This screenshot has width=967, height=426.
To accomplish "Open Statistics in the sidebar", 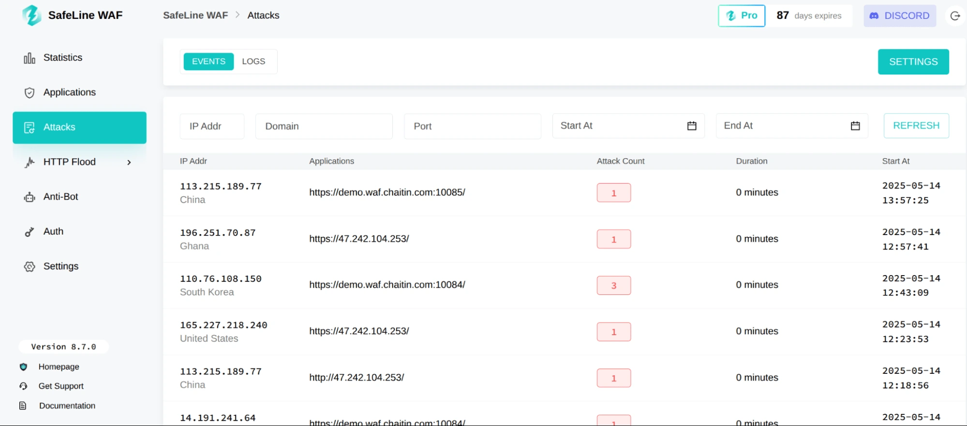I will coord(79,58).
